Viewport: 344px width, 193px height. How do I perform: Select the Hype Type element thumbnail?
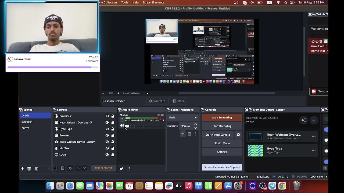pyautogui.click(x=256, y=151)
